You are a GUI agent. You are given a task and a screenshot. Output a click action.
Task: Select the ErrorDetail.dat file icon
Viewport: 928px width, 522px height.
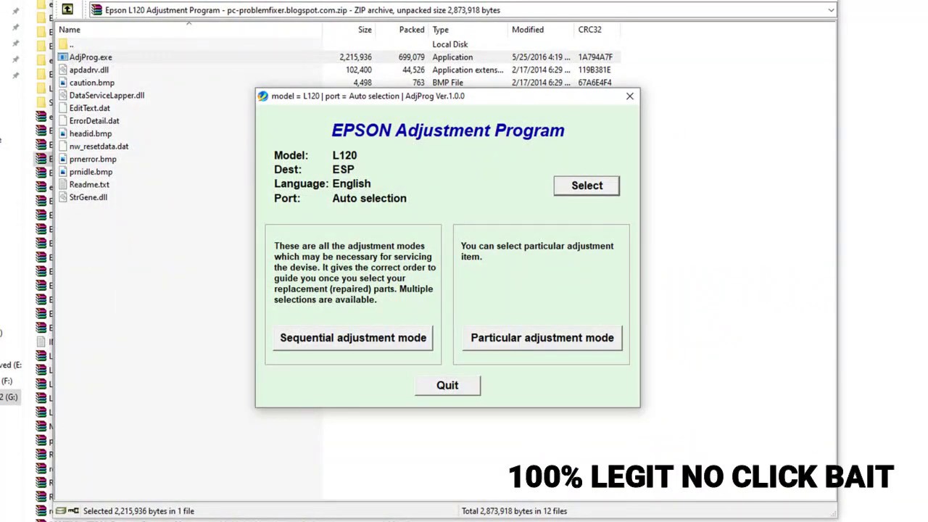63,120
